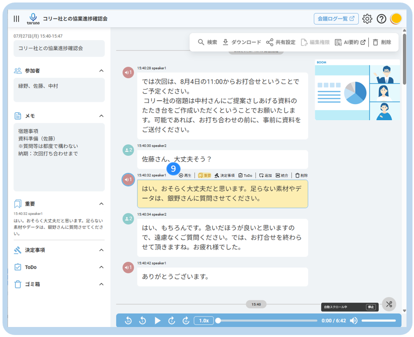Image resolution: width=414 pixels, height=337 pixels.
Task: Skip forward 5 seconds
Action: pos(171,320)
